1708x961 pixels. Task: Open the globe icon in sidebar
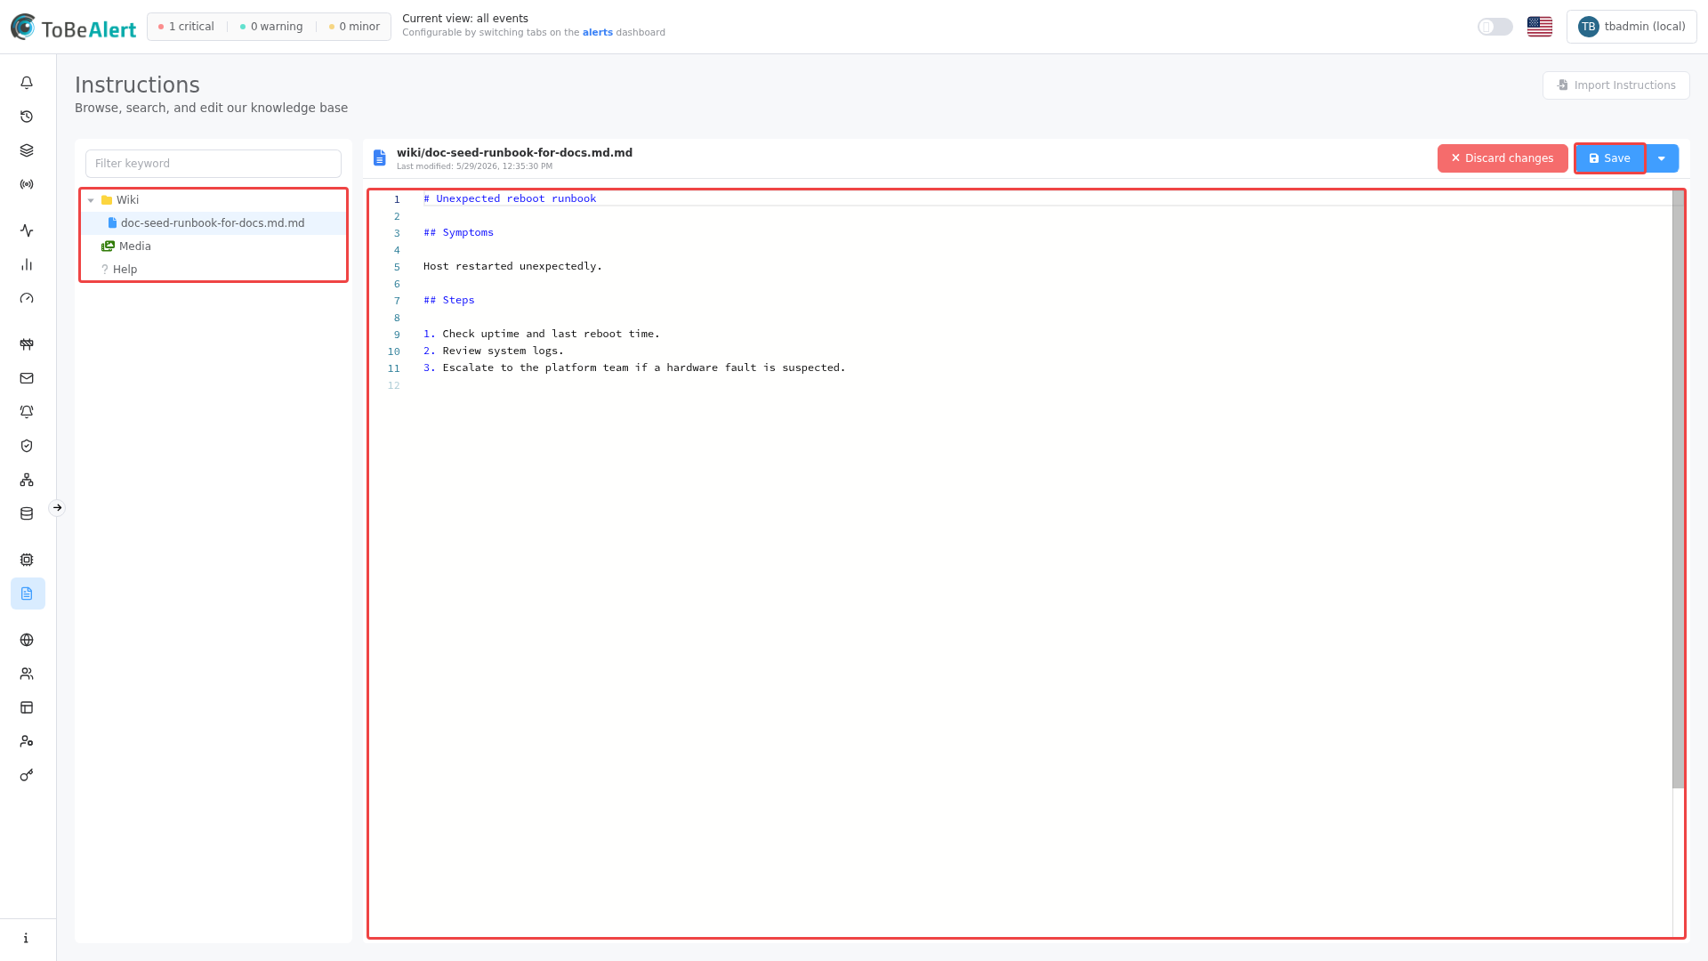27,640
